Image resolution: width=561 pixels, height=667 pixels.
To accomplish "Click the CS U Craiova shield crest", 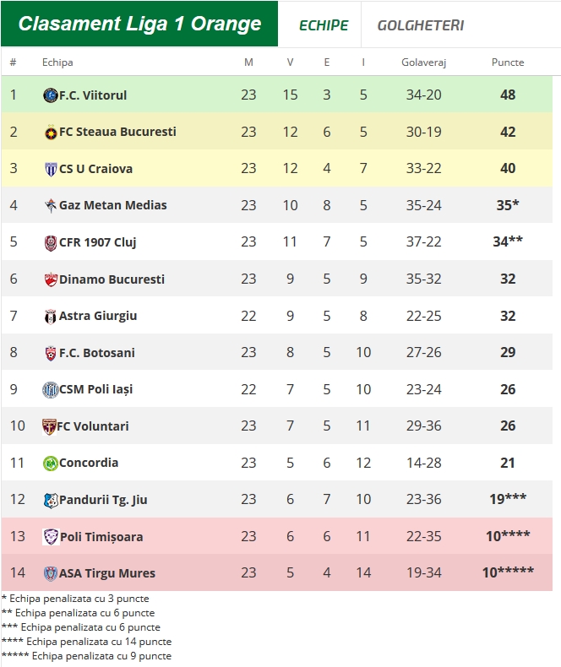I will pos(51,170).
